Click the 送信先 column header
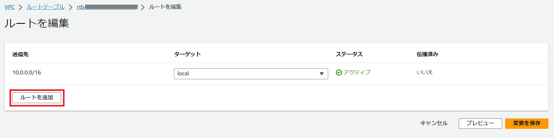This screenshot has height=138, width=554. 20,54
